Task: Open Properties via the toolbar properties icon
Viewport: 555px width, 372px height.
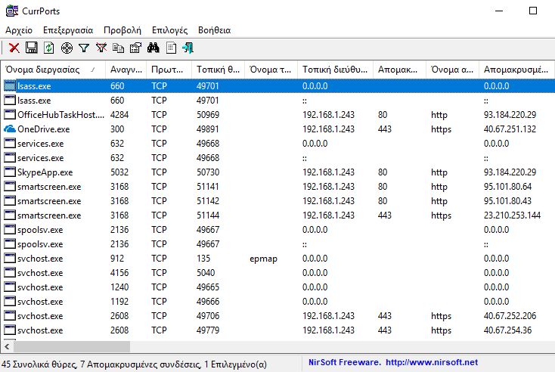Action: pyautogui.click(x=135, y=48)
